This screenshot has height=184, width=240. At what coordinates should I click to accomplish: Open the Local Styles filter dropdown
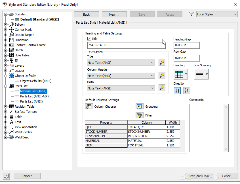point(217,14)
